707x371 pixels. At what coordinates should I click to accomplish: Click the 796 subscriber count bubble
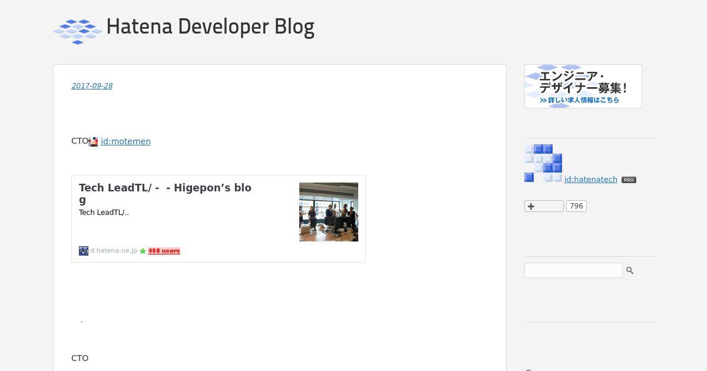pos(576,206)
